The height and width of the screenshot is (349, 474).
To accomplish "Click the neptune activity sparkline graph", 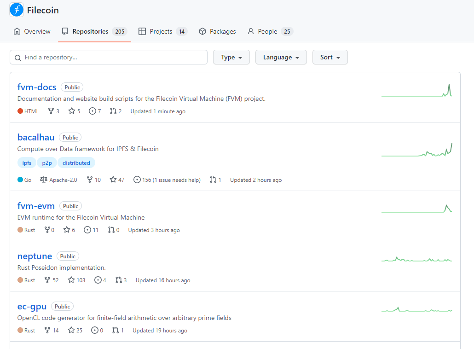I will pos(416,260).
